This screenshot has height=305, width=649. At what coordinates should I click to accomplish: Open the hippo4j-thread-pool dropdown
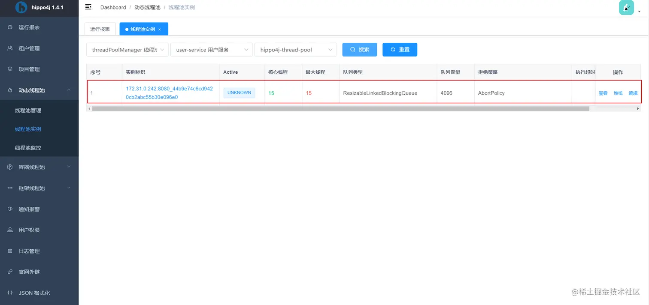point(295,50)
